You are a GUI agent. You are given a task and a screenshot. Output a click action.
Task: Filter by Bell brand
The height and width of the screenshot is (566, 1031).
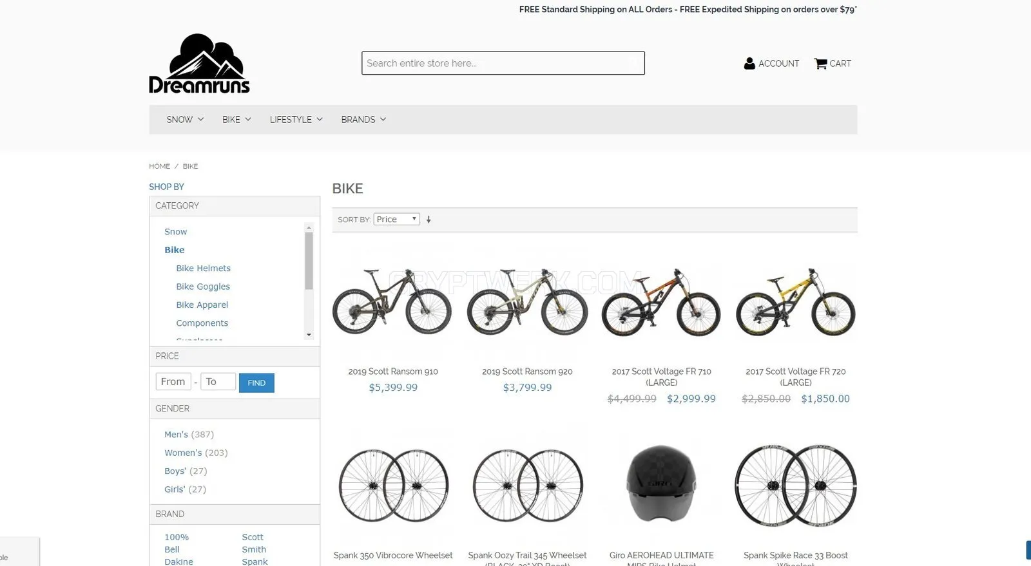[172, 549]
